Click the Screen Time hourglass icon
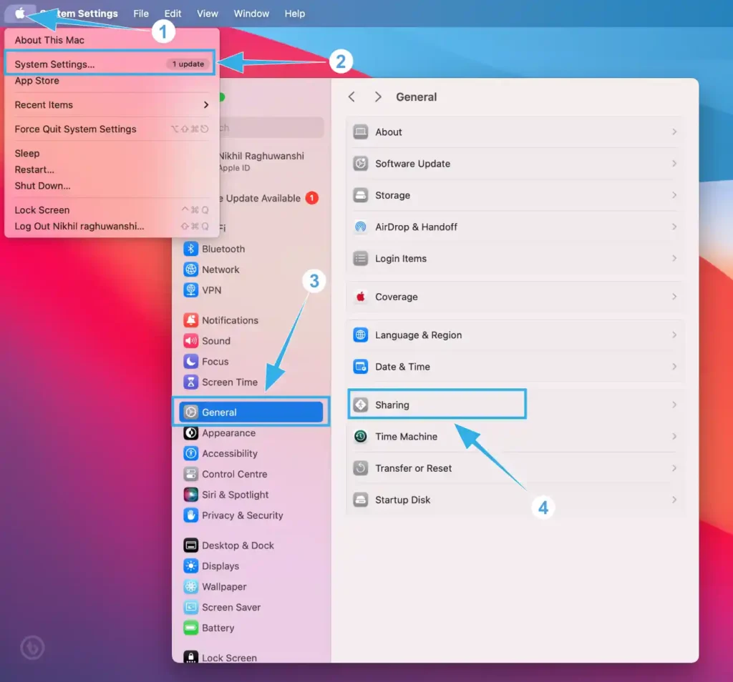 coord(190,382)
